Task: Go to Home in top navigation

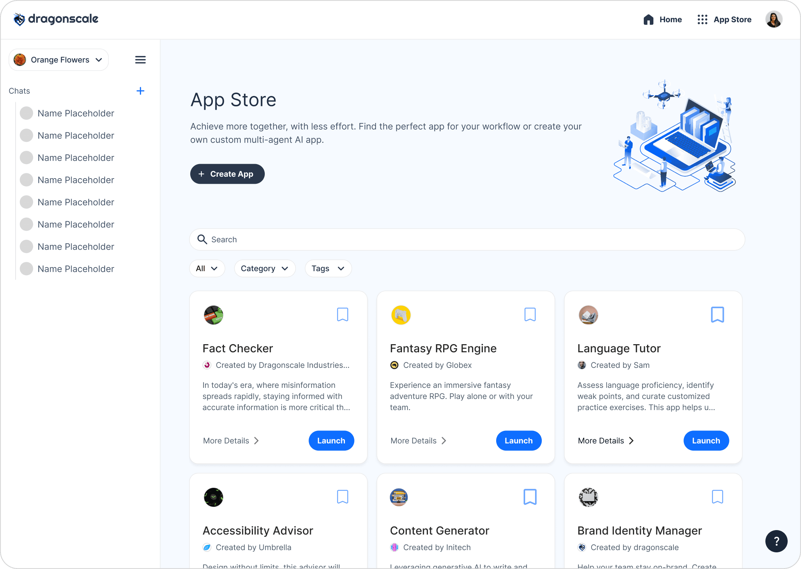Action: click(x=663, y=19)
